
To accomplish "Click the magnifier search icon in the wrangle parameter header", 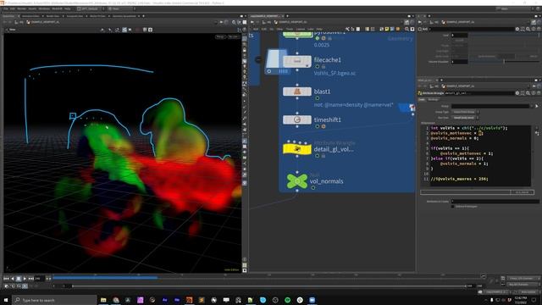I will [x=528, y=93].
